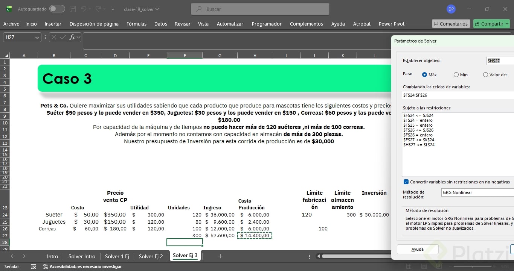This screenshot has width=514, height=271.
Task: Click the Accesibilidad: es necesario investigar status
Action: (x=82, y=266)
